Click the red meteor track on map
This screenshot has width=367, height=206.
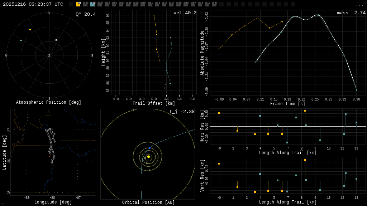50,156
